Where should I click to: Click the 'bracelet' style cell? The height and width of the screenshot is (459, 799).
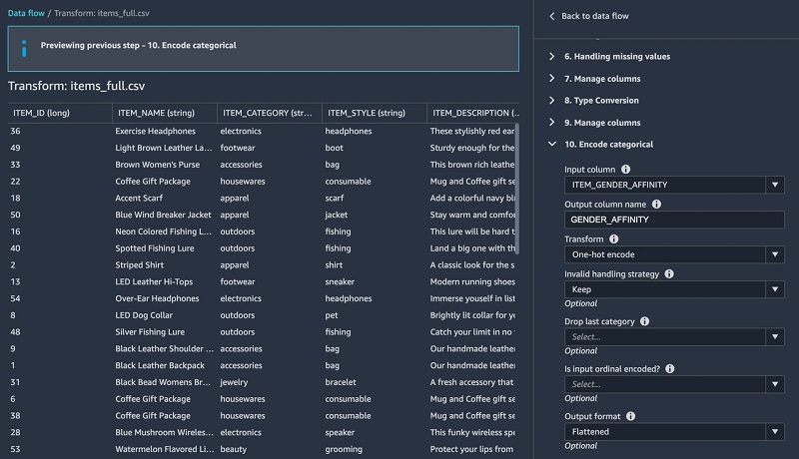tap(341, 382)
